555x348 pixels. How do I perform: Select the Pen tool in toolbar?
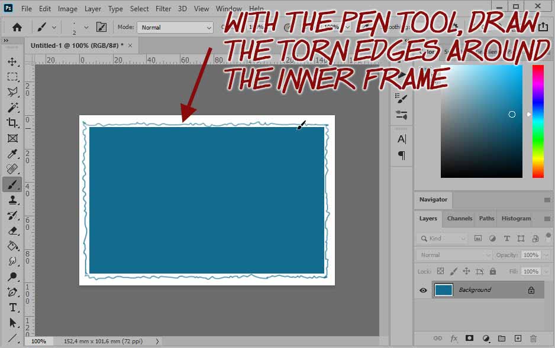[x=12, y=292]
